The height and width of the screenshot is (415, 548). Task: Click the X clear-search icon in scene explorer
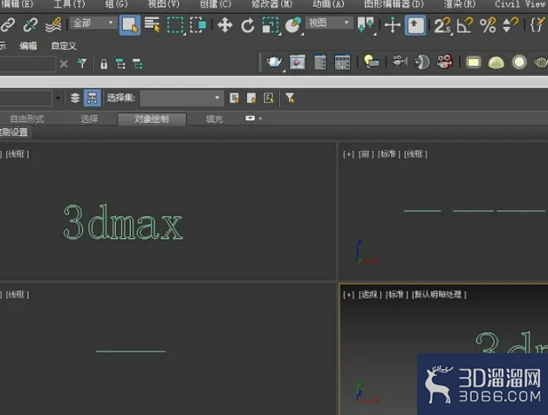[64, 64]
